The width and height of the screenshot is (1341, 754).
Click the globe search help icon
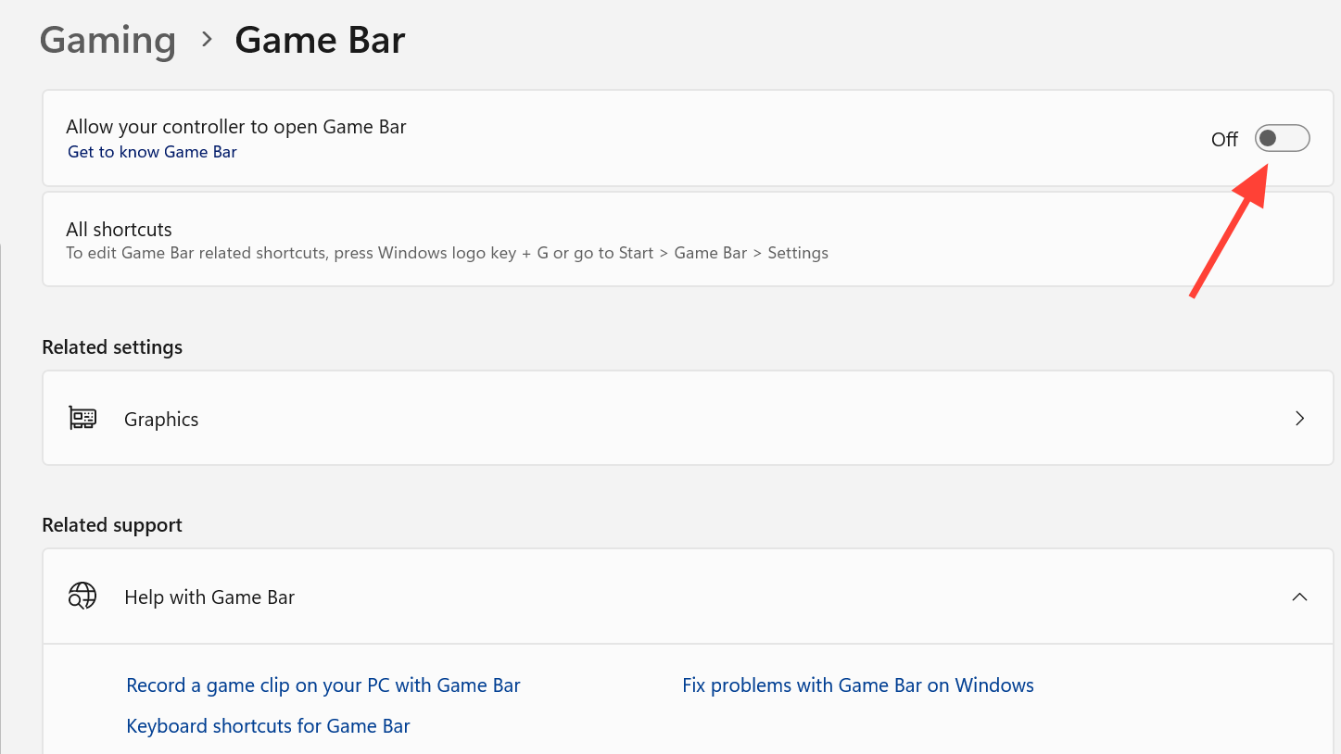82,597
